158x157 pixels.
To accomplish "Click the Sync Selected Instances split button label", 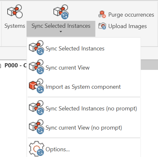I will pyautogui.click(x=61, y=26).
